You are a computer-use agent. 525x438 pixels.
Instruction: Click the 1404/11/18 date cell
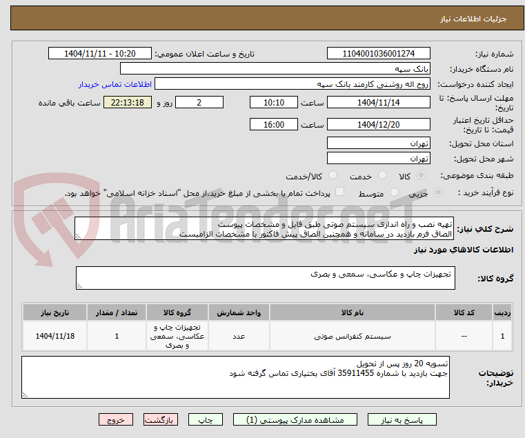click(55, 336)
